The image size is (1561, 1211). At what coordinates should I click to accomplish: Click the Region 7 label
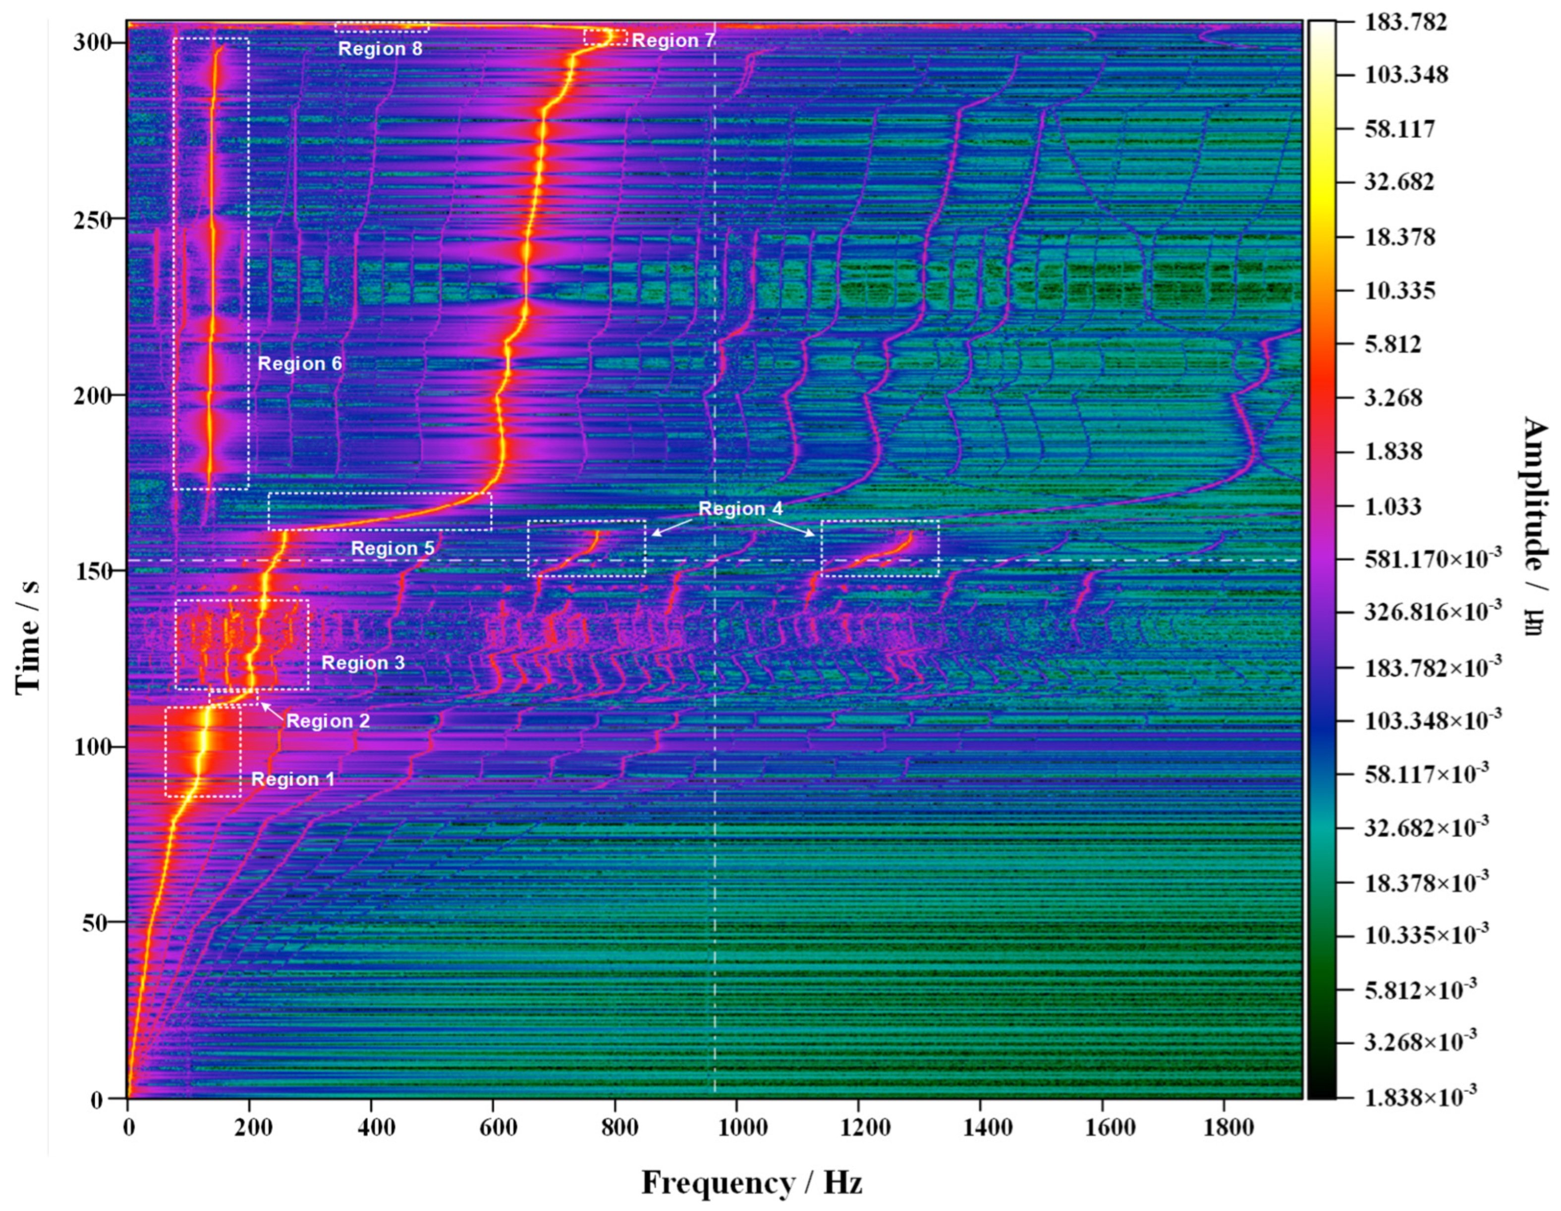tap(672, 41)
